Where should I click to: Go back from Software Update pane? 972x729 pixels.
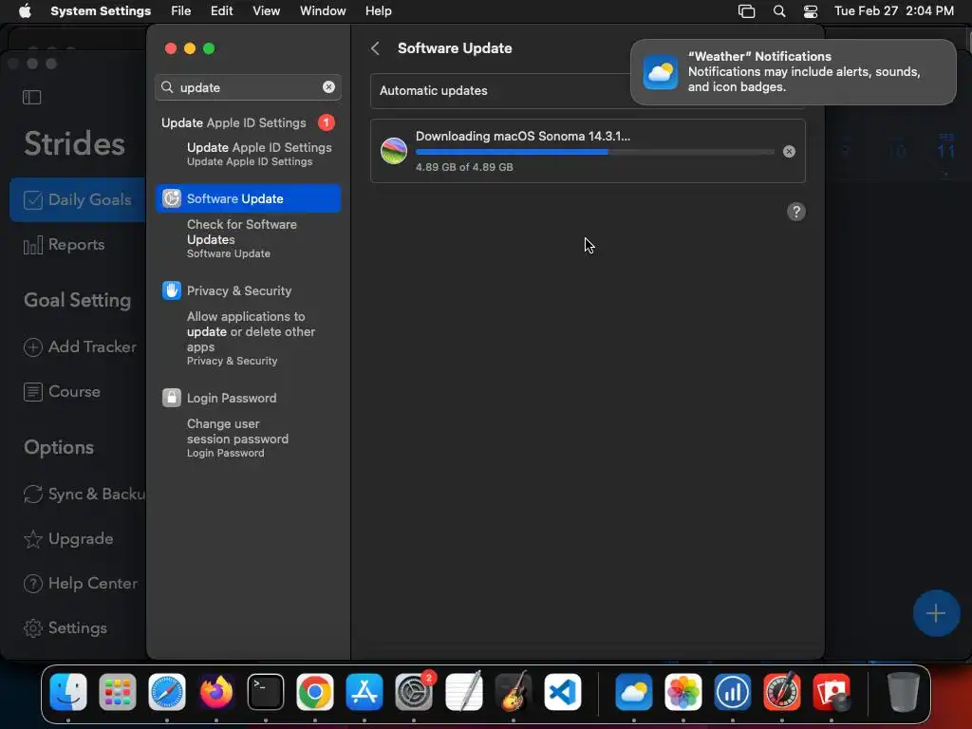[x=375, y=48]
